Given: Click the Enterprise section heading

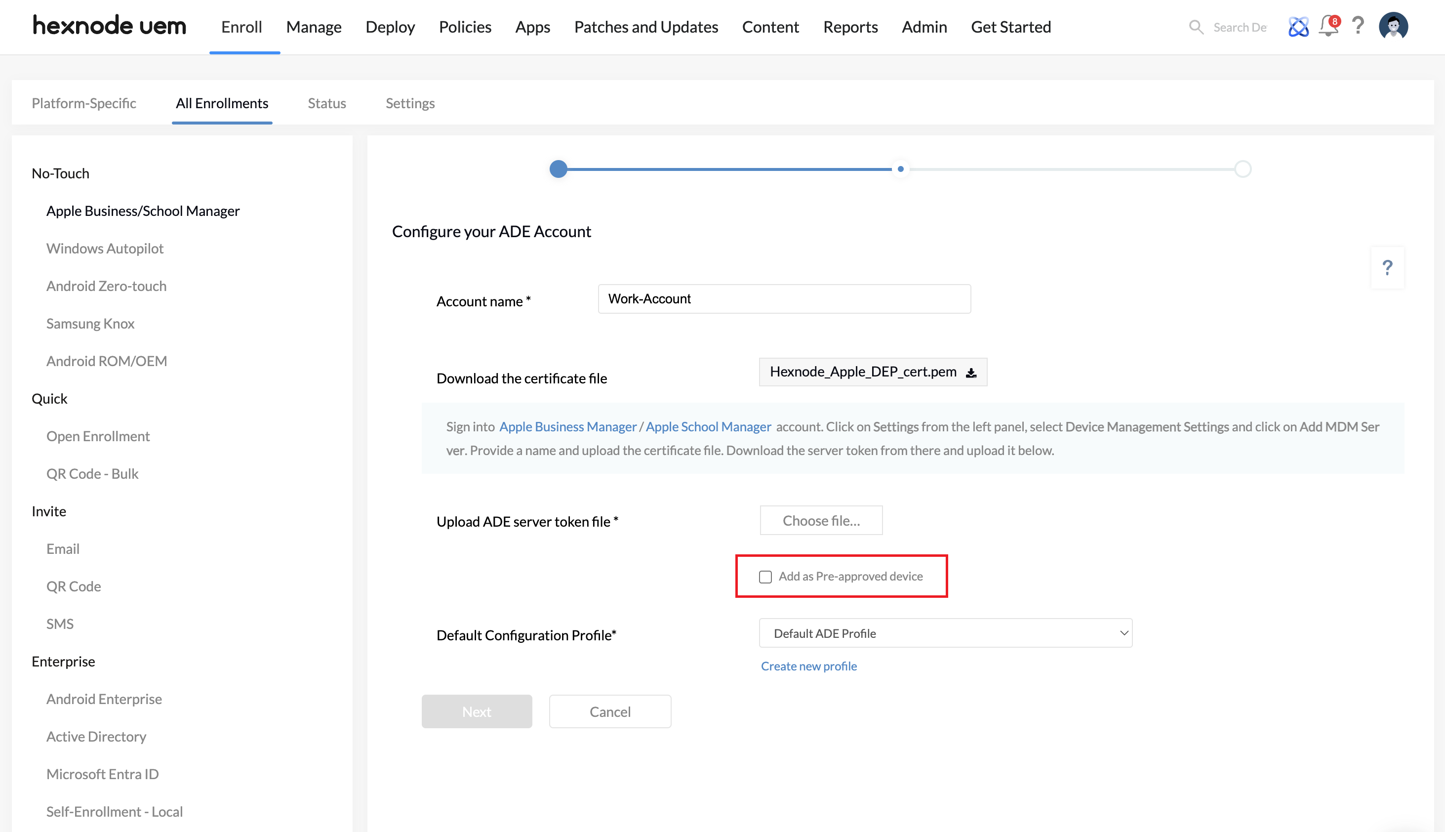Looking at the screenshot, I should point(63,661).
